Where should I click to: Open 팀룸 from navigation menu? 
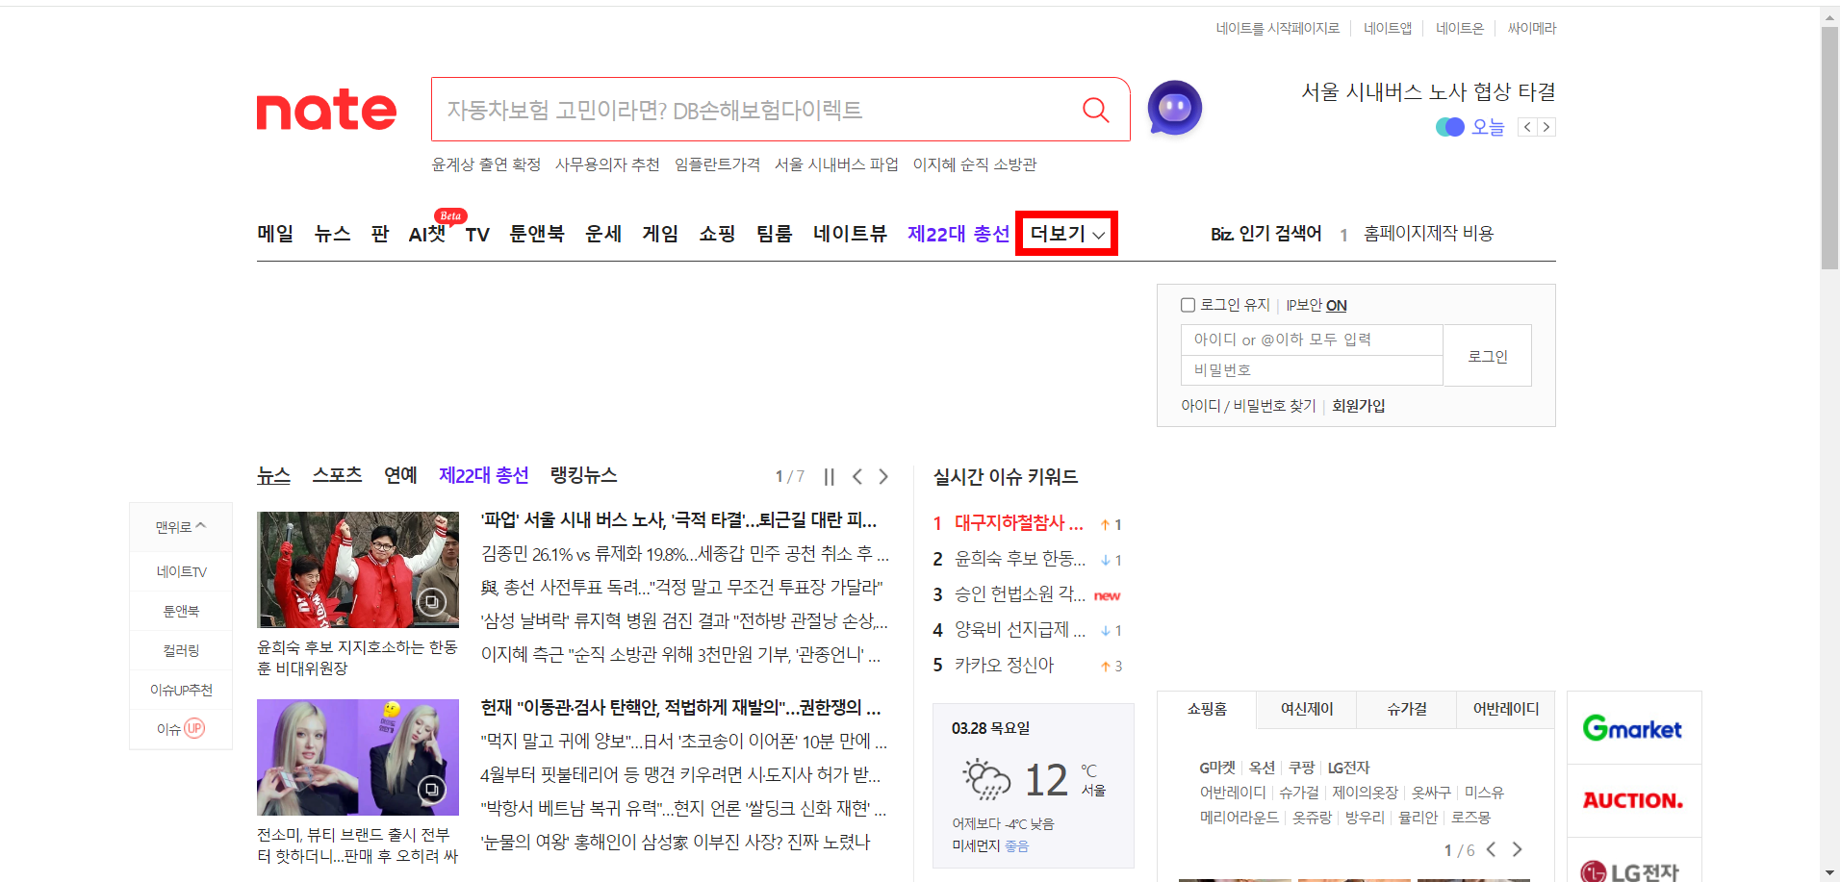click(774, 234)
